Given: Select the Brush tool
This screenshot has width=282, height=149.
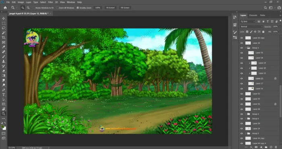Looking at the screenshot, I should coord(3,57).
